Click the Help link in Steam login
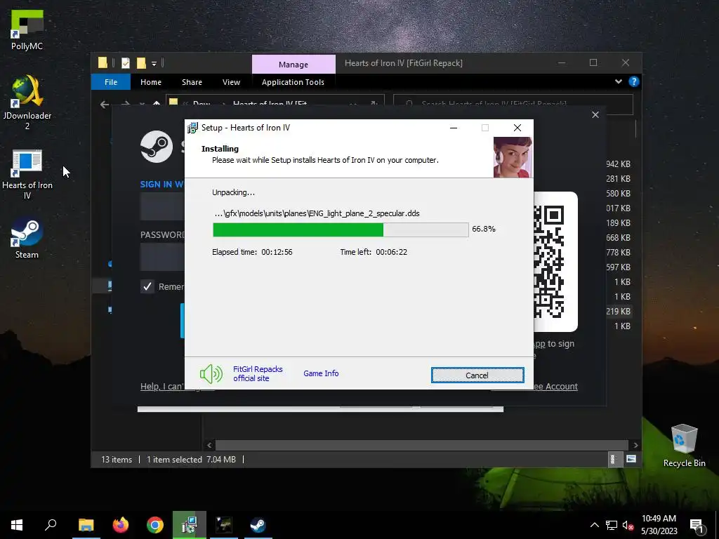The height and width of the screenshot is (539, 719). click(x=162, y=387)
